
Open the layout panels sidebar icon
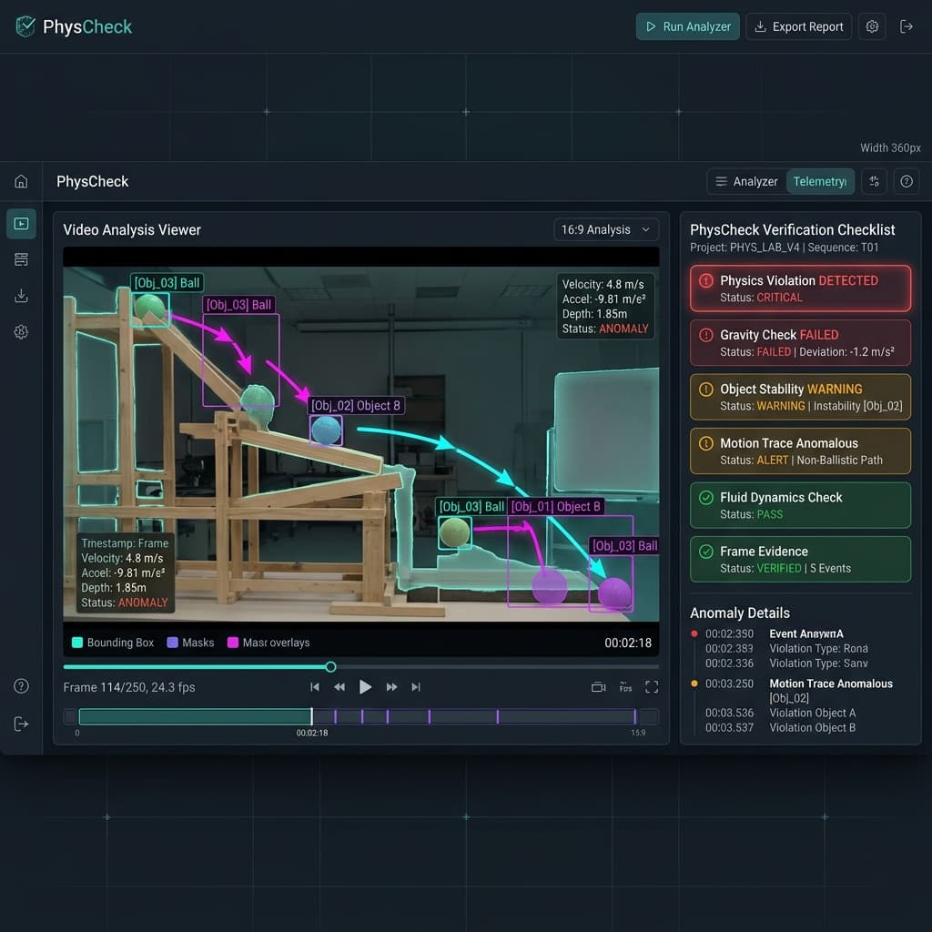pyautogui.click(x=21, y=259)
